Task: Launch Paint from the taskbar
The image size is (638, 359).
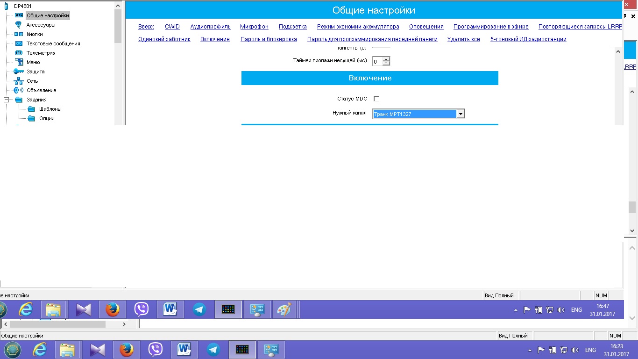Action: (284, 309)
